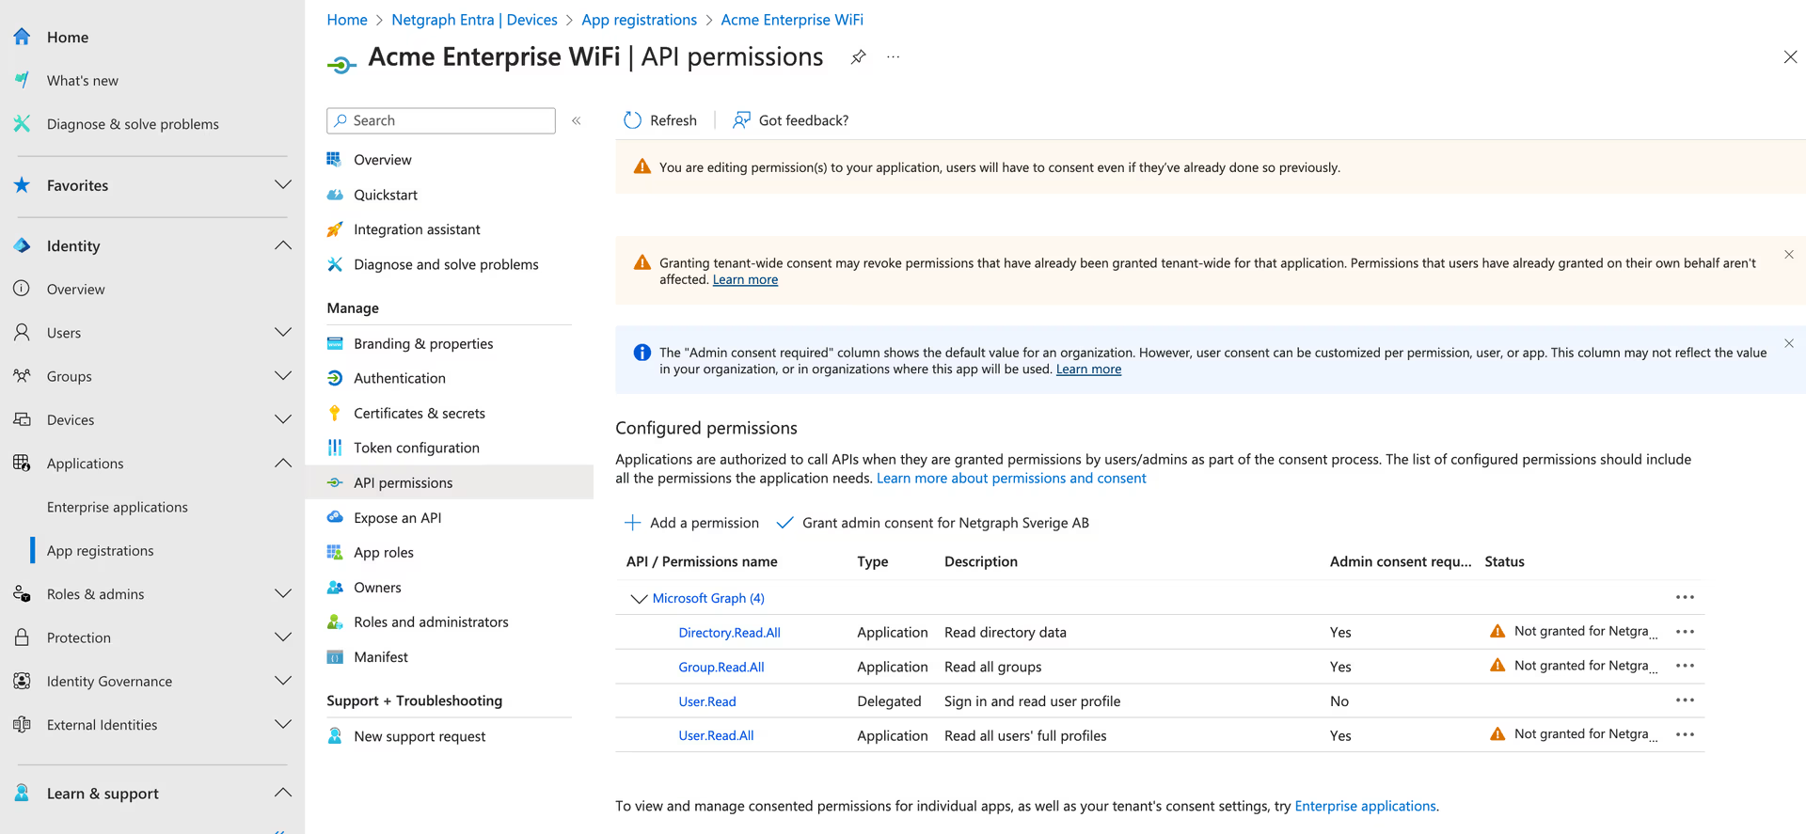Dismiss the Admin consent required info banner
This screenshot has height=834, width=1806.
(1789, 343)
